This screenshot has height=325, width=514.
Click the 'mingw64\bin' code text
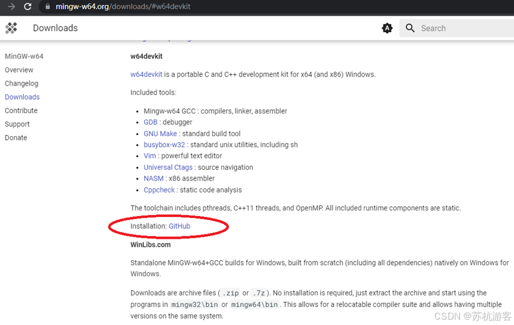[x=255, y=305]
